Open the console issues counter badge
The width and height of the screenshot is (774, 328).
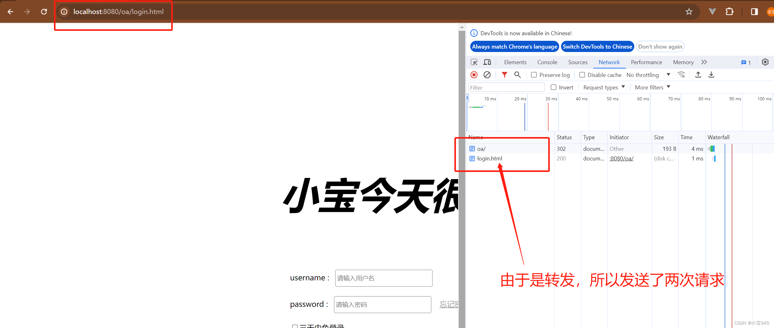point(746,63)
